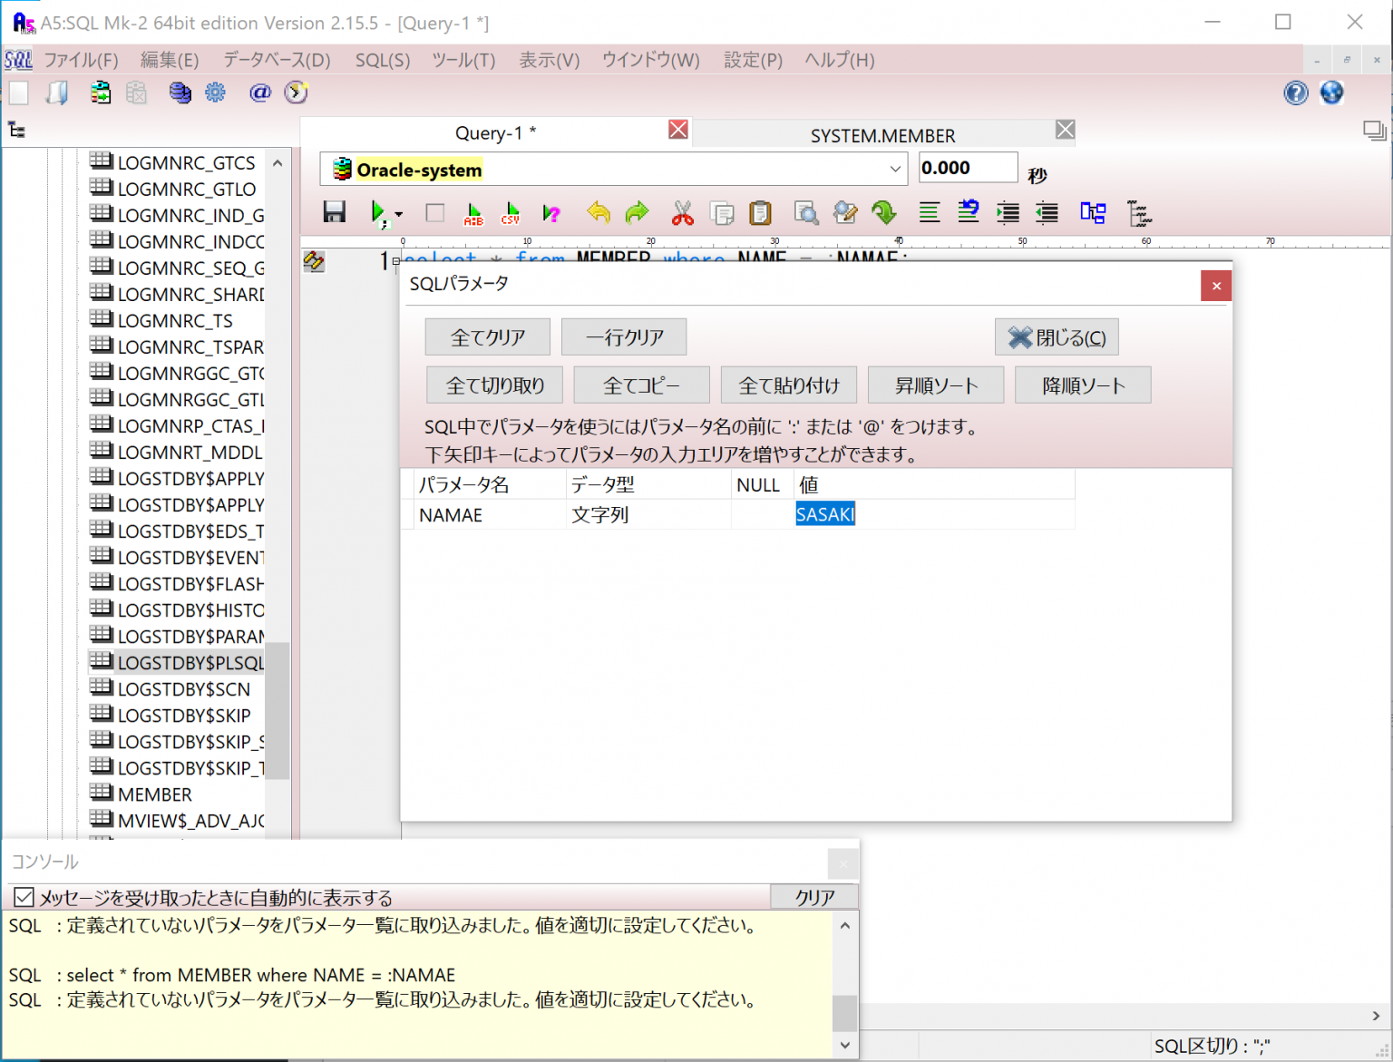Click the clipboard paste icon
This screenshot has height=1062, width=1393.
coord(760,213)
